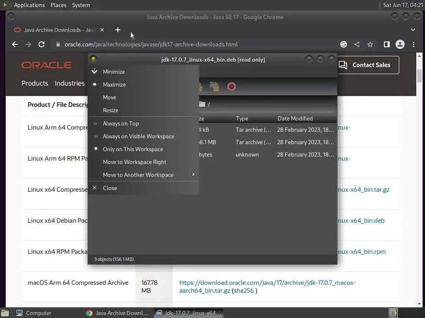The width and height of the screenshot is (425, 318).
Task: Open the Products navigation item
Action: click(x=35, y=83)
